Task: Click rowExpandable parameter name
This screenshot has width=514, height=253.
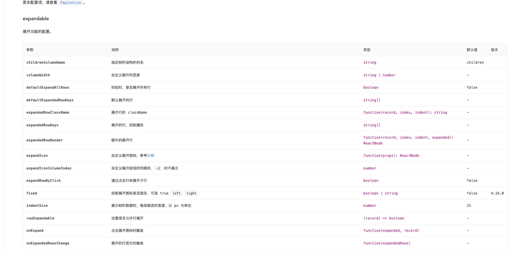Action: pos(40,218)
